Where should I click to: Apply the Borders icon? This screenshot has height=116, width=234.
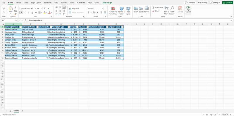(39, 12)
